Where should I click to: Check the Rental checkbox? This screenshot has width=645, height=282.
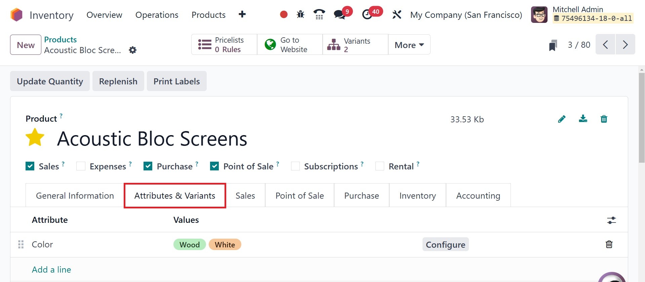tap(380, 166)
